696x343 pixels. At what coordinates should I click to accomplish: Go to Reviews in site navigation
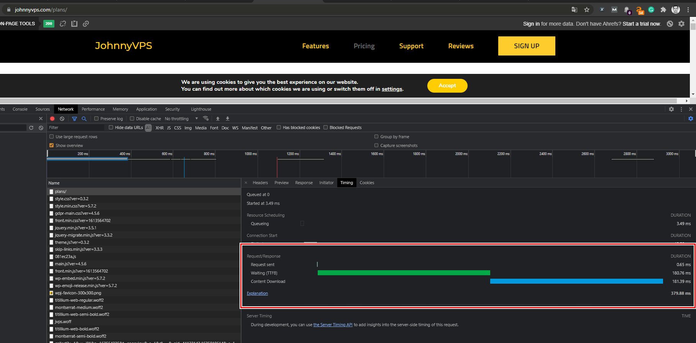coord(461,46)
